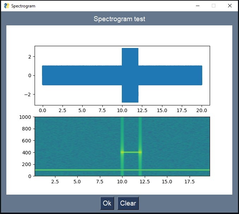Close the Spectrogram window
This screenshot has width=239, height=214.
pos(229,6)
